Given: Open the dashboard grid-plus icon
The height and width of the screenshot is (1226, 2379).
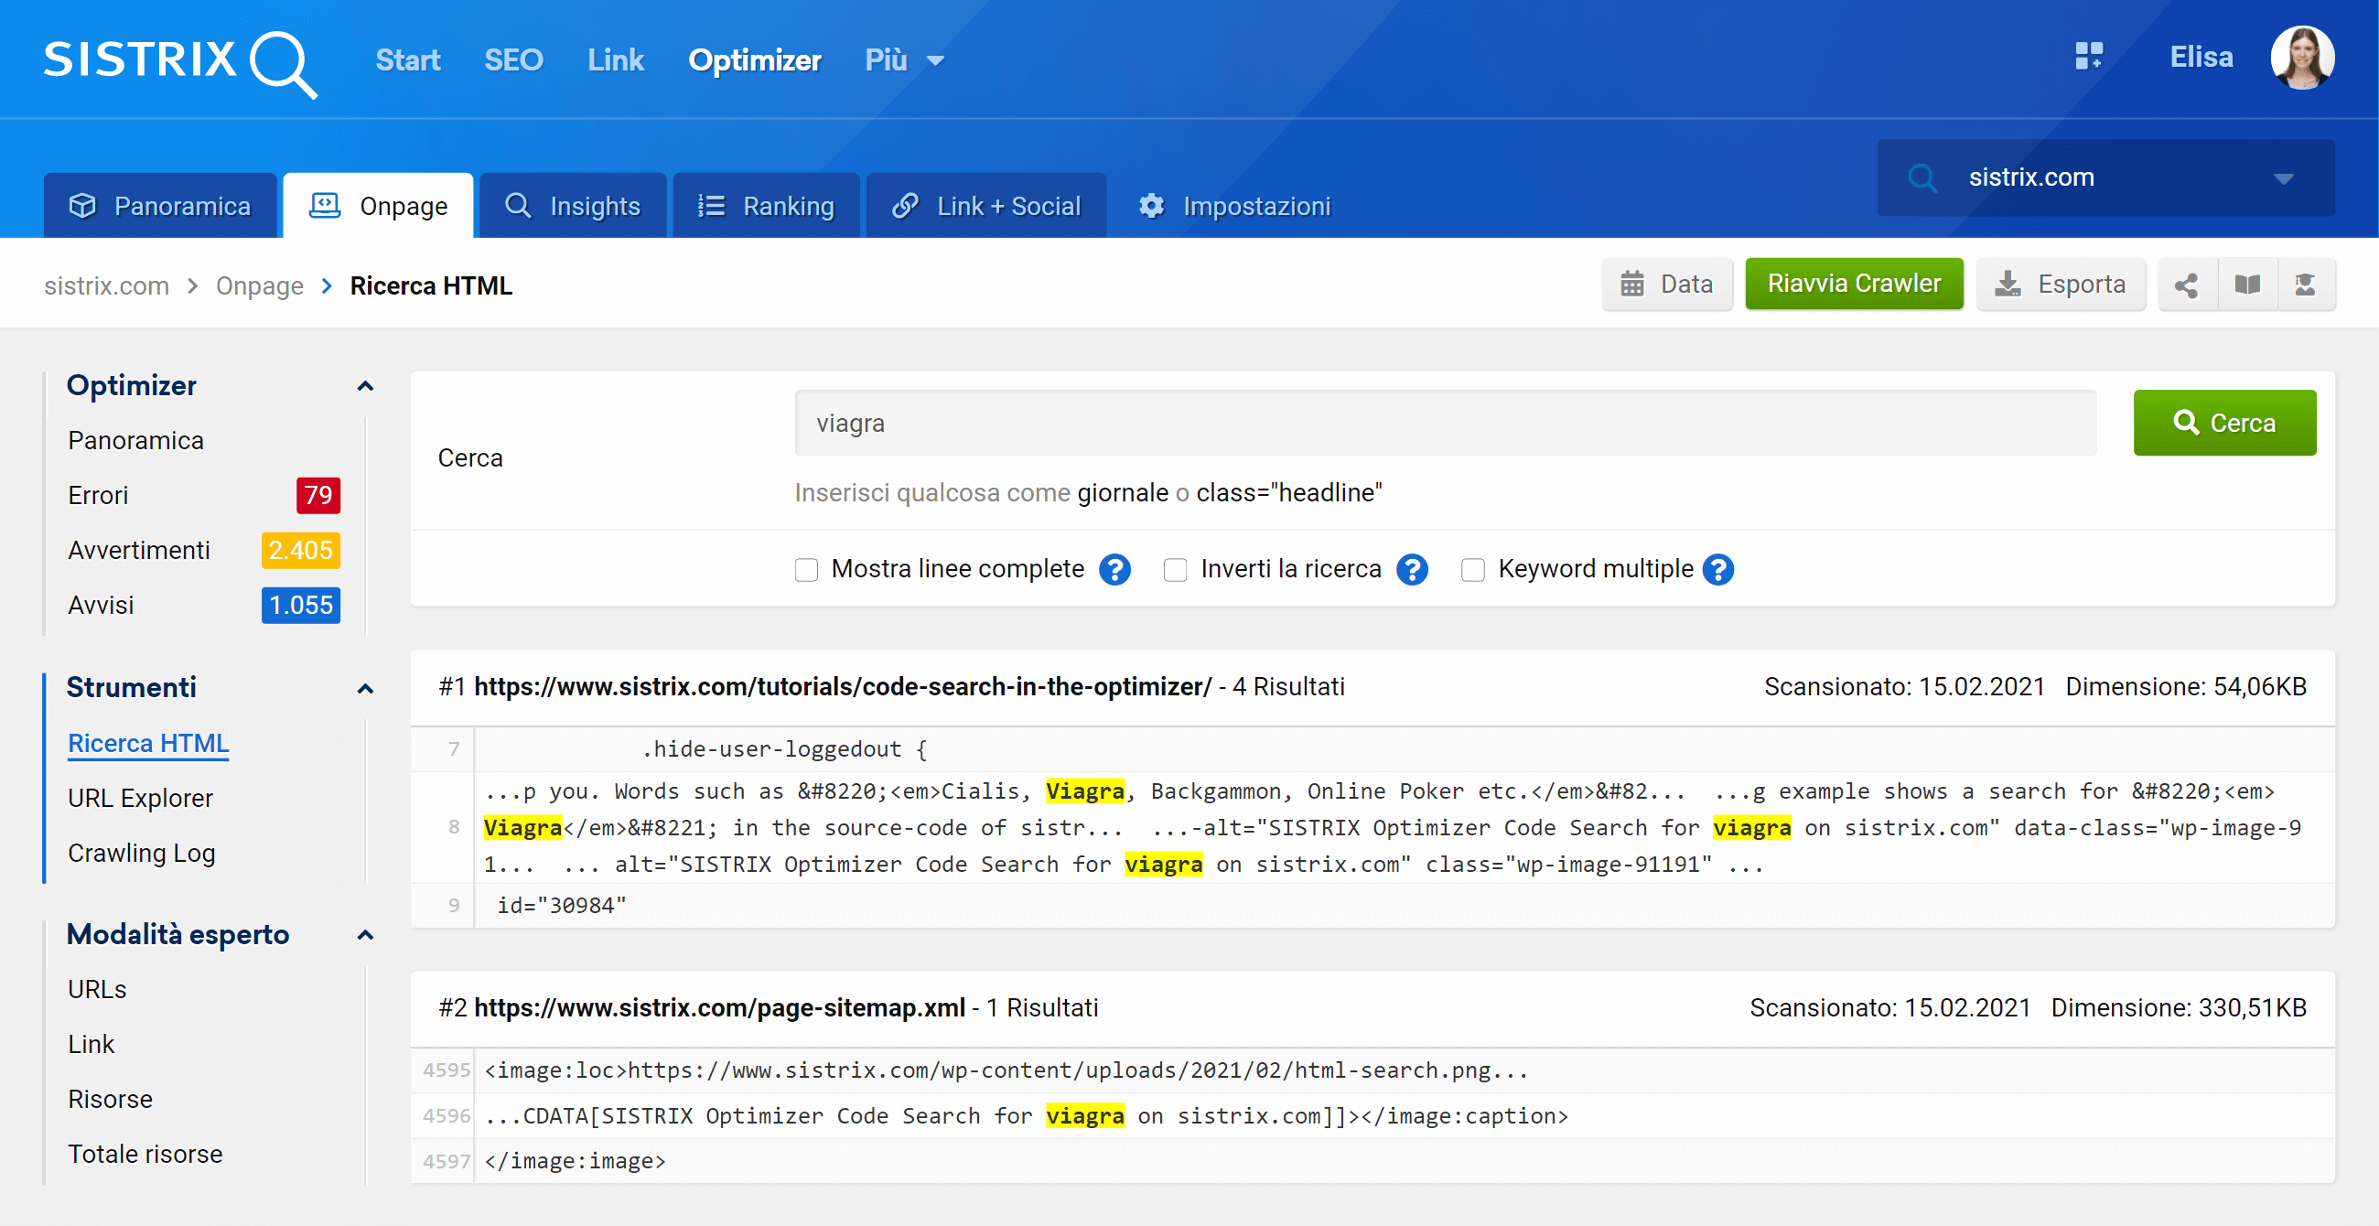Looking at the screenshot, I should [x=2088, y=58].
